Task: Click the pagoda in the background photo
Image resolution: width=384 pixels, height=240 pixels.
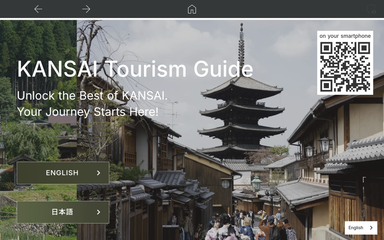Action: (241, 112)
